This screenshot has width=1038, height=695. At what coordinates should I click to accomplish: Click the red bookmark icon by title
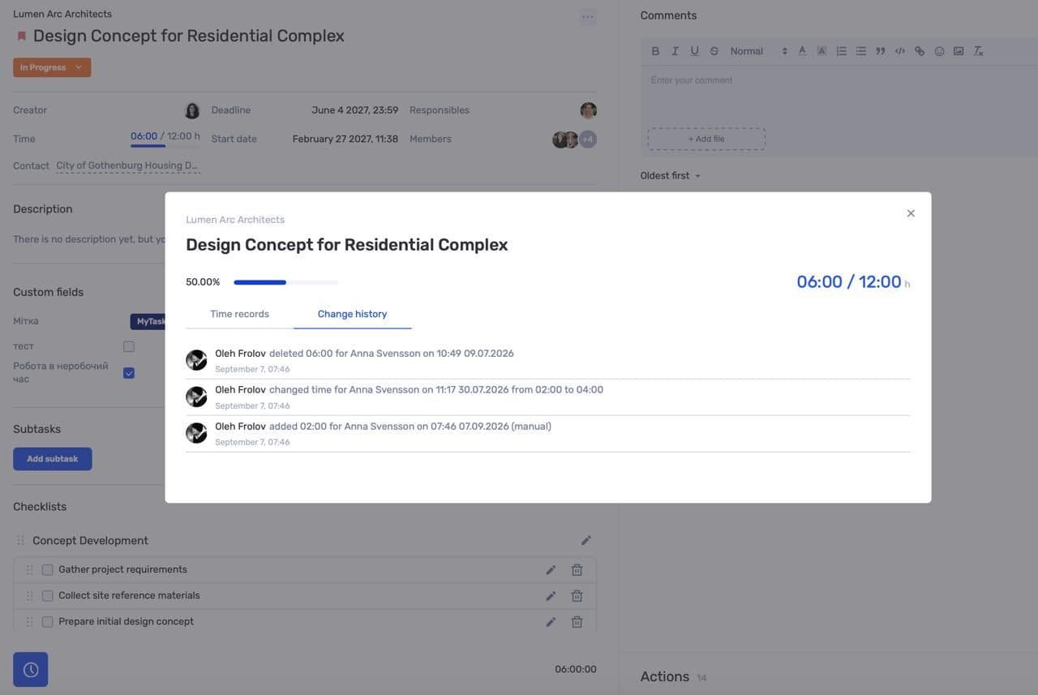pos(22,36)
